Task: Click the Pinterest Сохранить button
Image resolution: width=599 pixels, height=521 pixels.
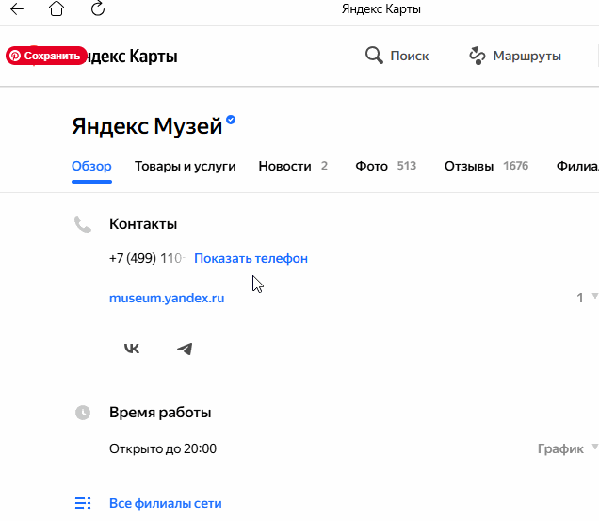Action: (x=46, y=56)
